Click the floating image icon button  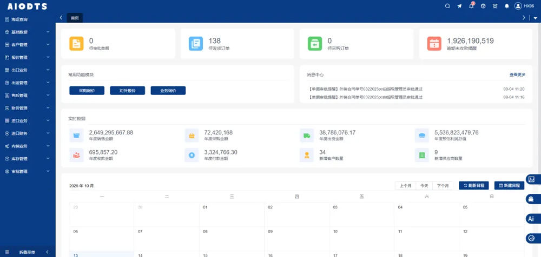click(x=531, y=179)
